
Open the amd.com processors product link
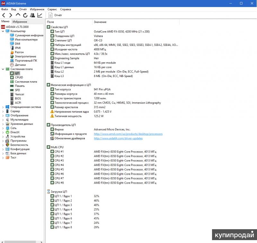point(128,134)
